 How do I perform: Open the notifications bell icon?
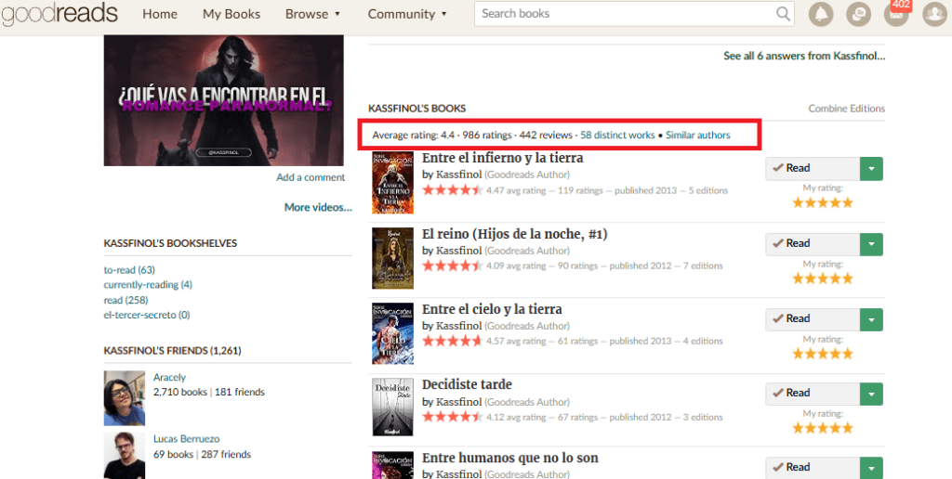(821, 14)
